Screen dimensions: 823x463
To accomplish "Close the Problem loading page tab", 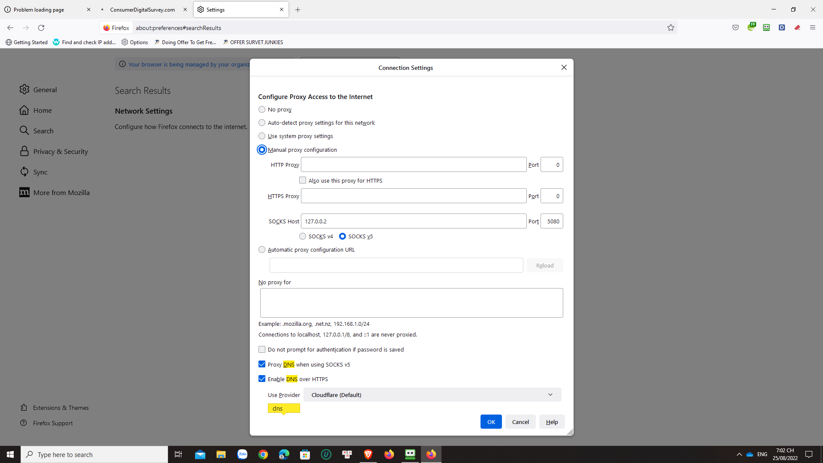I will point(89,9).
